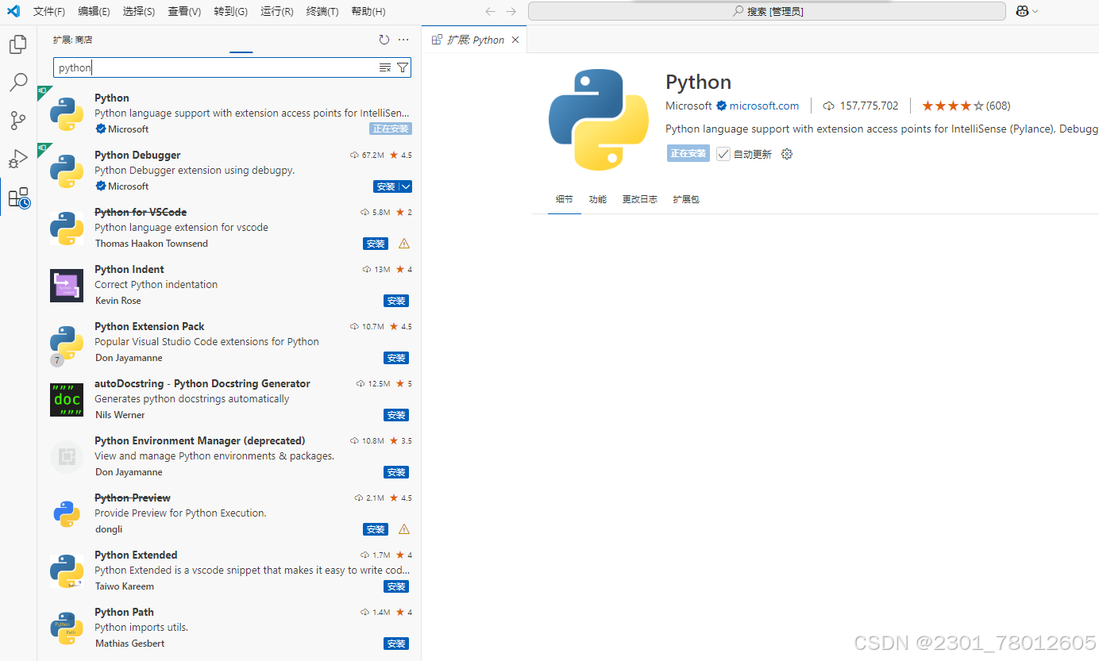Switch to the 更改日志 tab
Viewport: 1099px width, 661px height.
[x=640, y=199]
